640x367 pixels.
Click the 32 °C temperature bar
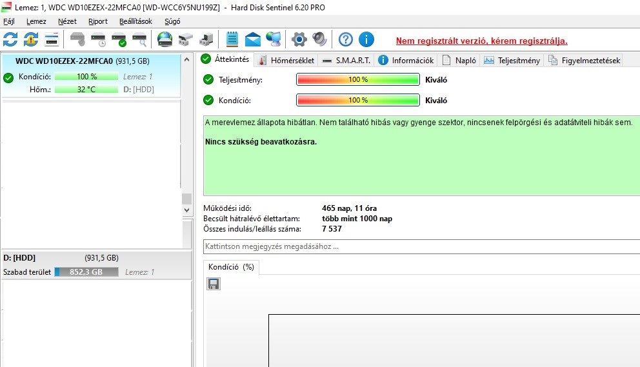[x=86, y=89]
